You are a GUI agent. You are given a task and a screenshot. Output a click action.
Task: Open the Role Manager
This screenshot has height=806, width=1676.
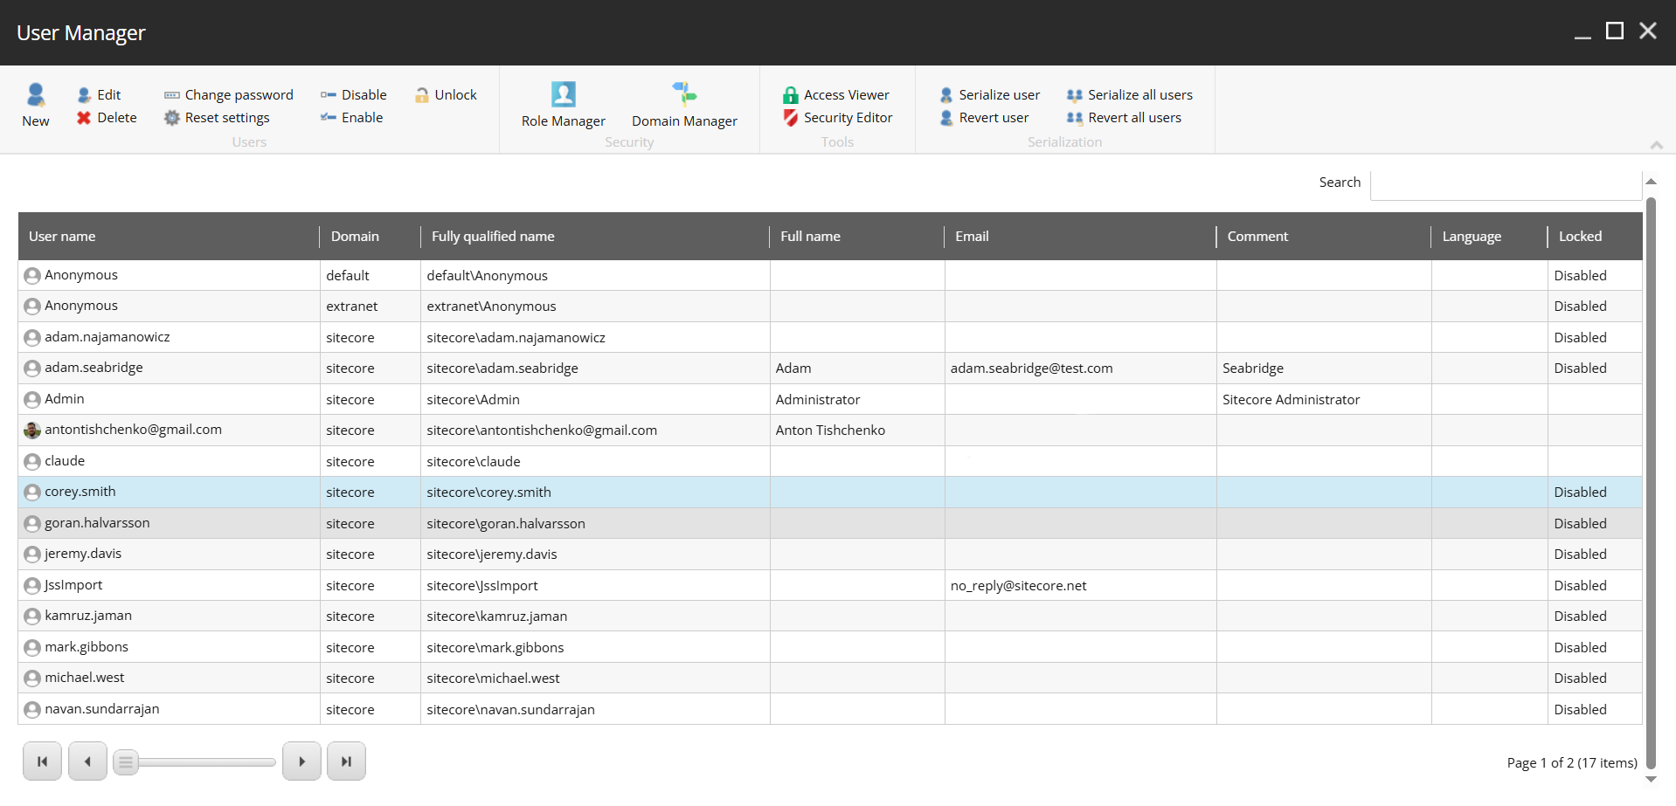pyautogui.click(x=563, y=105)
